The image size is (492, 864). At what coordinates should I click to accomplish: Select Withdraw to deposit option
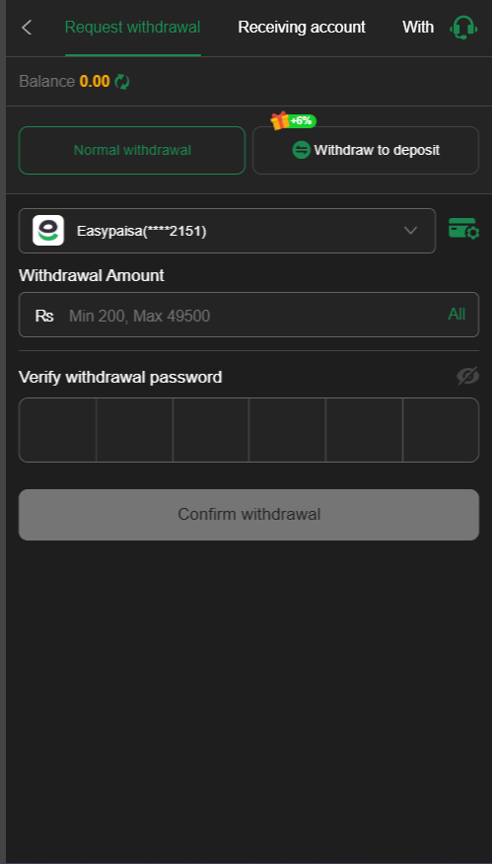pos(366,151)
